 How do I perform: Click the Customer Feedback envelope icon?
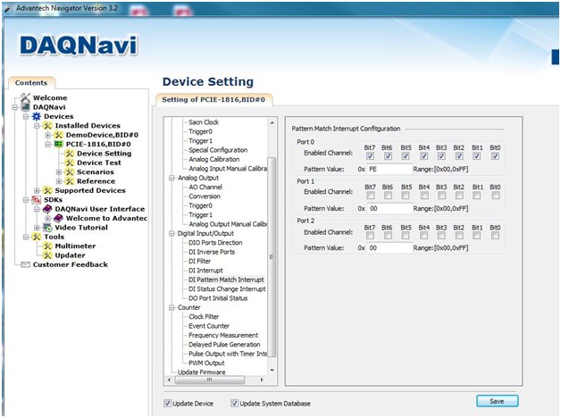[x=25, y=264]
